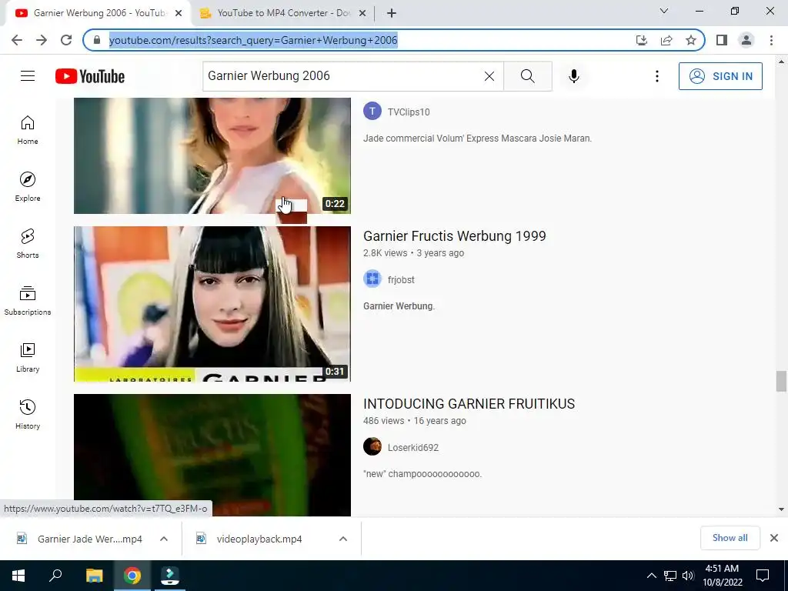View site information lock icon

pos(97,40)
